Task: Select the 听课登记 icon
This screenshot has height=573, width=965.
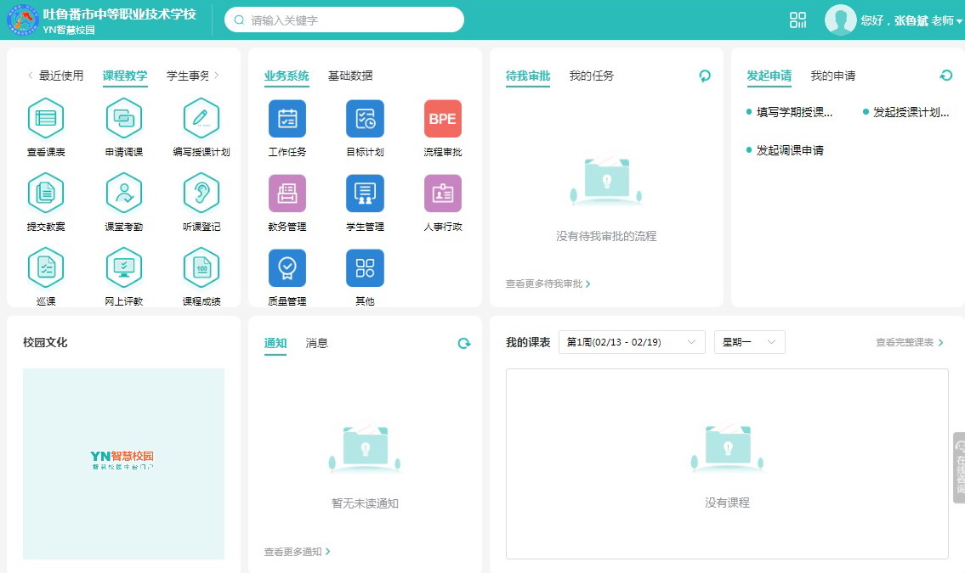Action: pyautogui.click(x=201, y=194)
